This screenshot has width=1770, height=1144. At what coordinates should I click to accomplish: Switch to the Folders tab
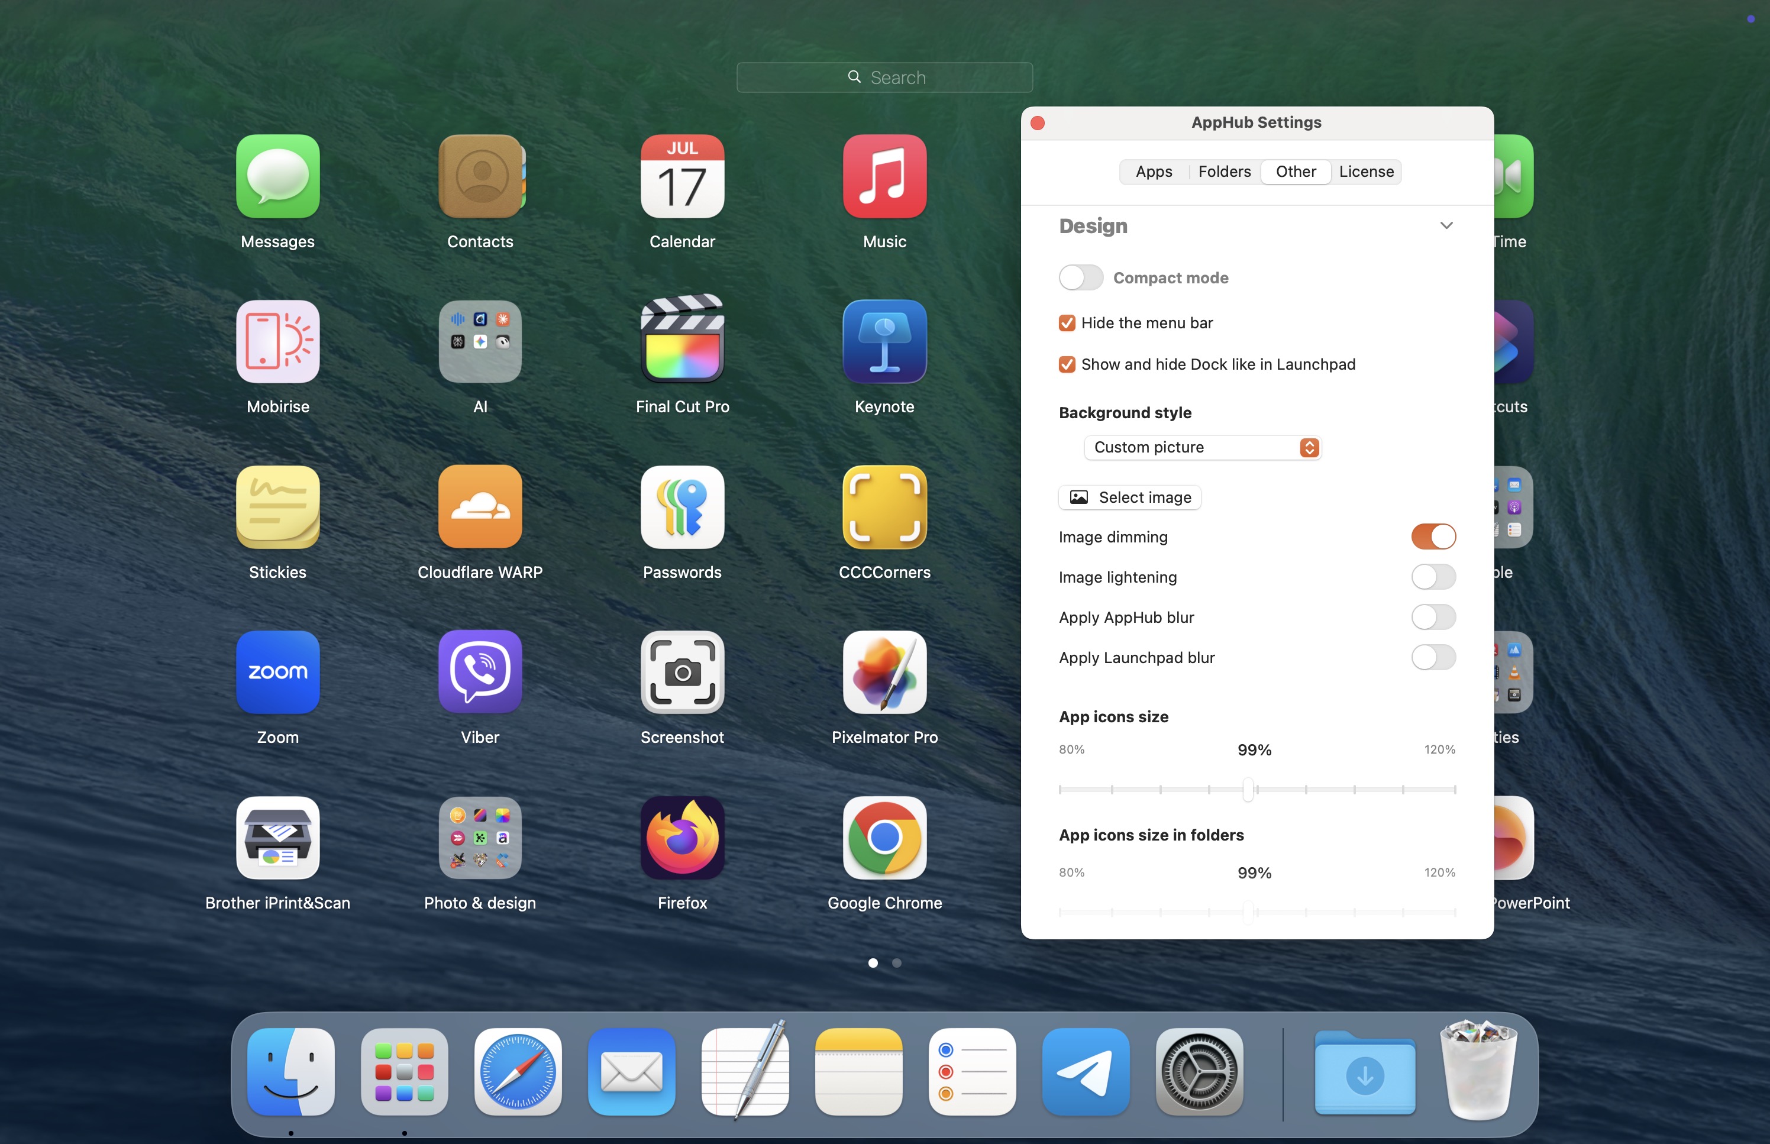click(1225, 172)
